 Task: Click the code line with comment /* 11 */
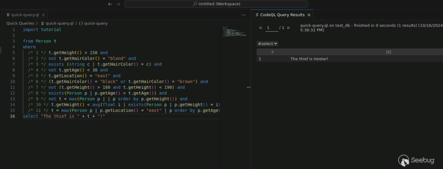pos(124,110)
